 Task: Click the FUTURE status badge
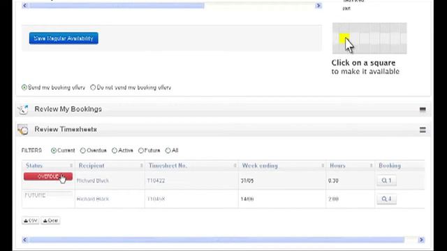[48, 195]
